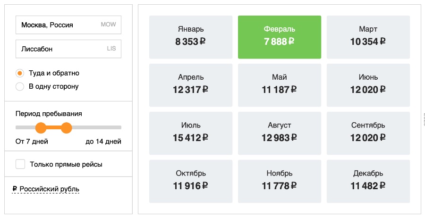Open the Российский рубль currency selector

[46, 189]
